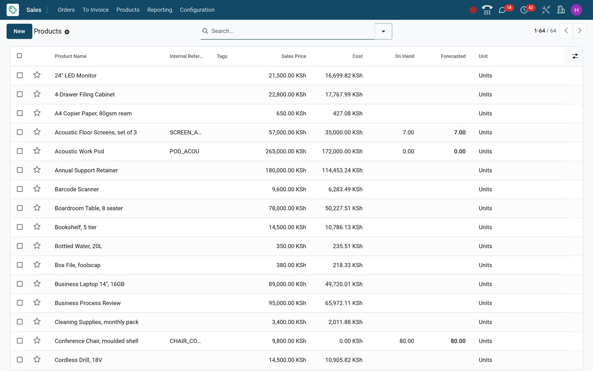
Task: Open the Products gear actions menu
Action: click(67, 32)
